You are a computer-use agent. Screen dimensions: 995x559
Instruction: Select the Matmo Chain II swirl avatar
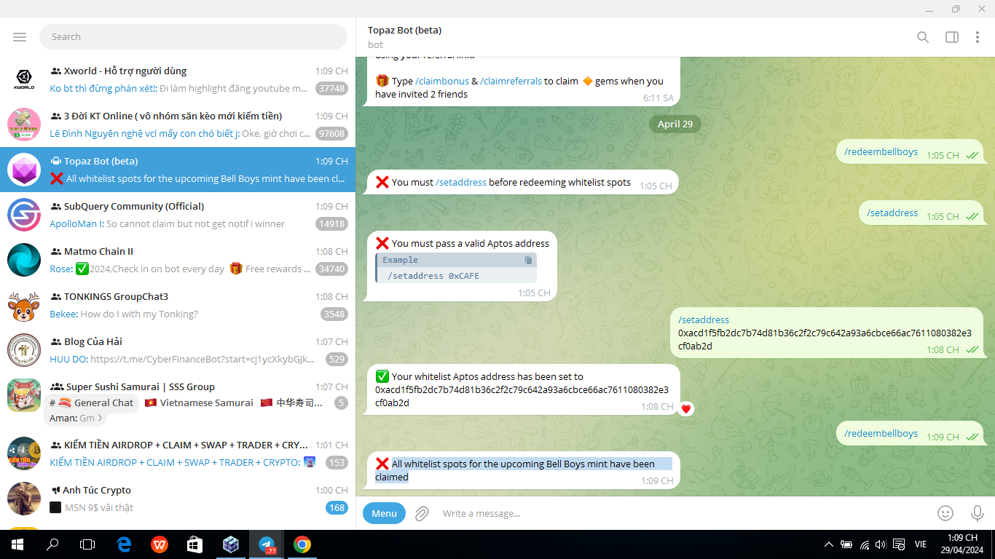pos(24,261)
